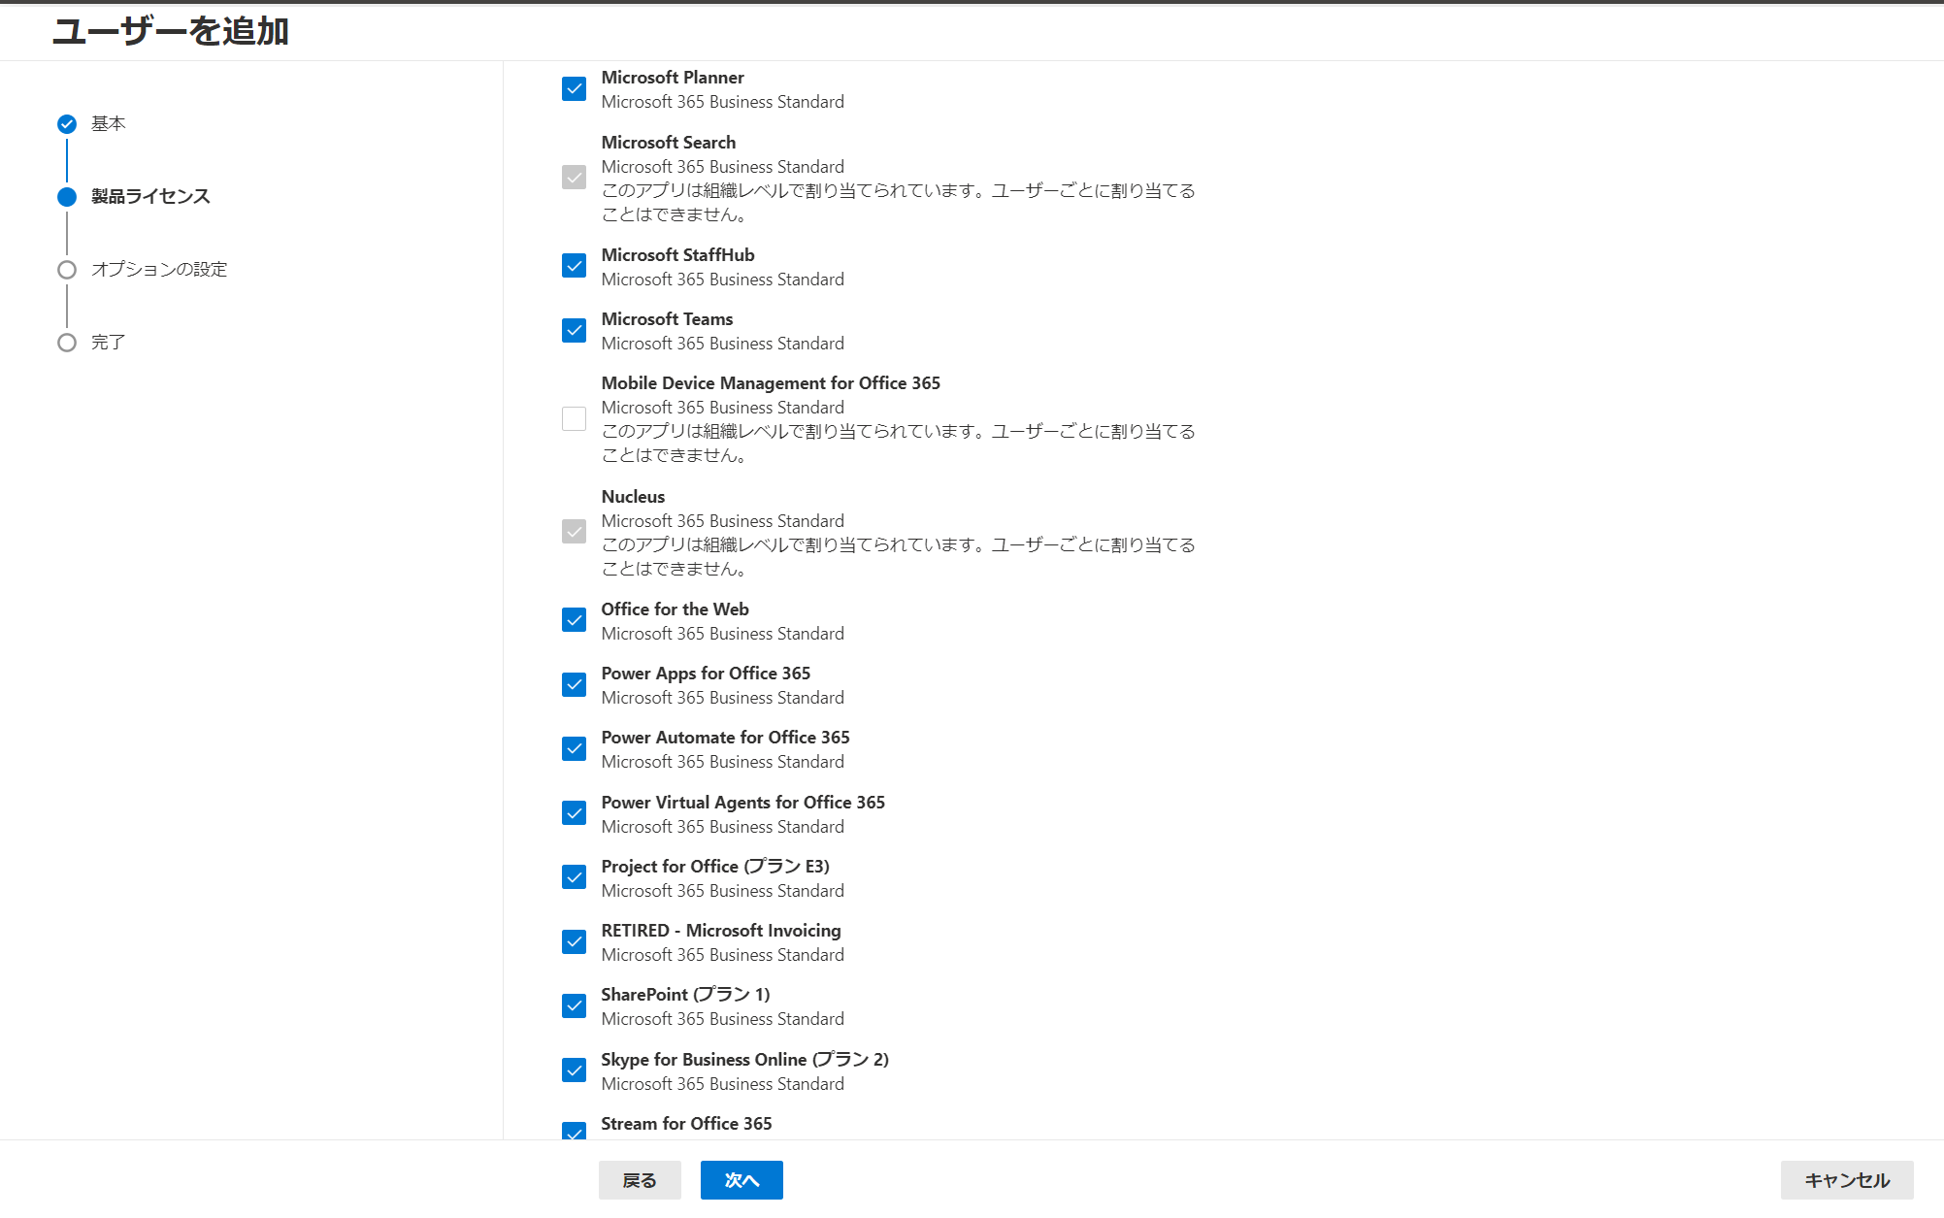Click SharePoint (プラン 1) label

coord(685,995)
